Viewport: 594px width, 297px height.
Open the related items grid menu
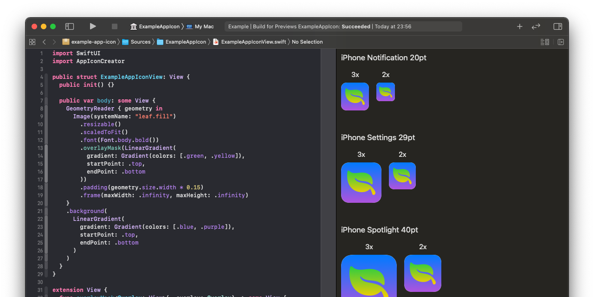(32, 42)
